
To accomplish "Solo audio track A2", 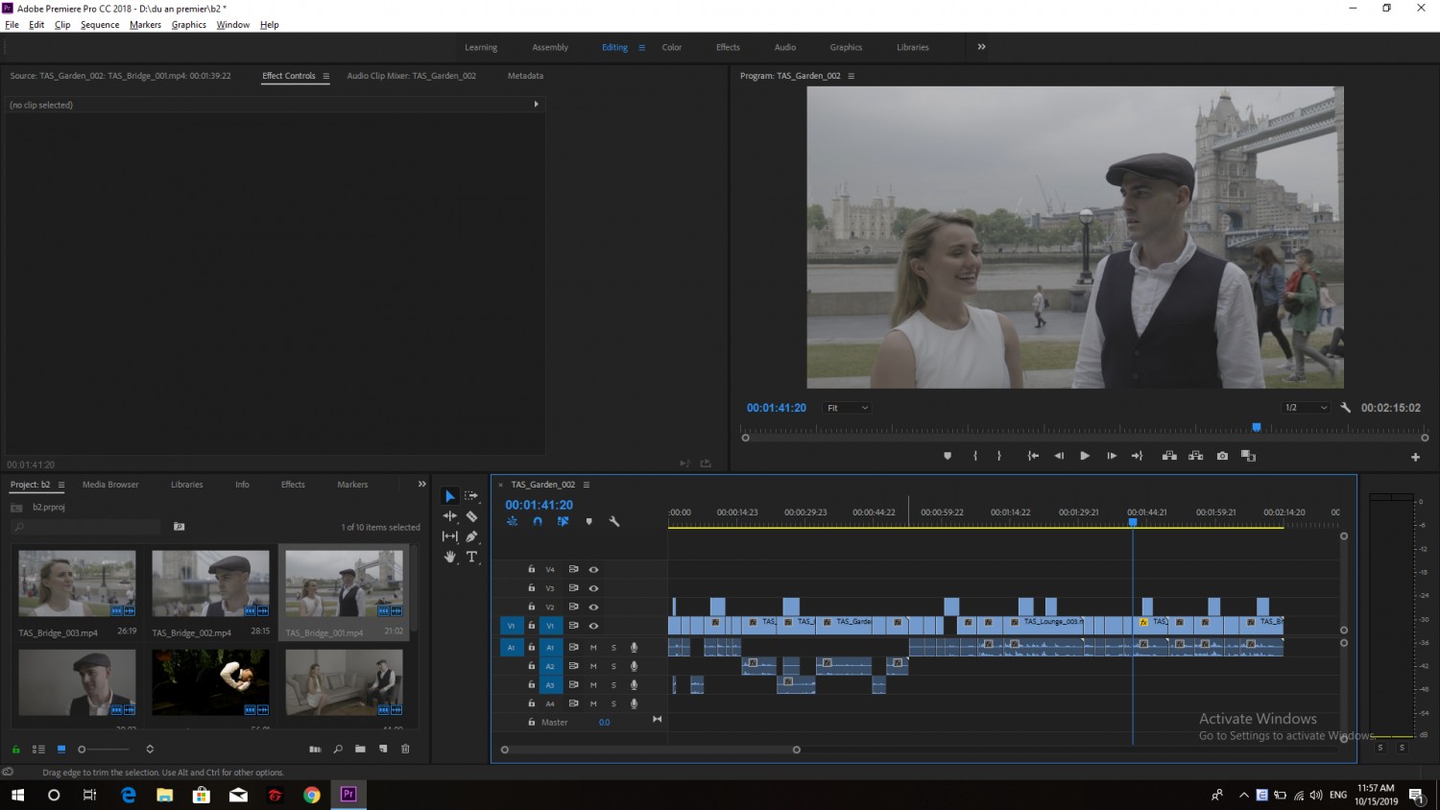I will coord(613,666).
